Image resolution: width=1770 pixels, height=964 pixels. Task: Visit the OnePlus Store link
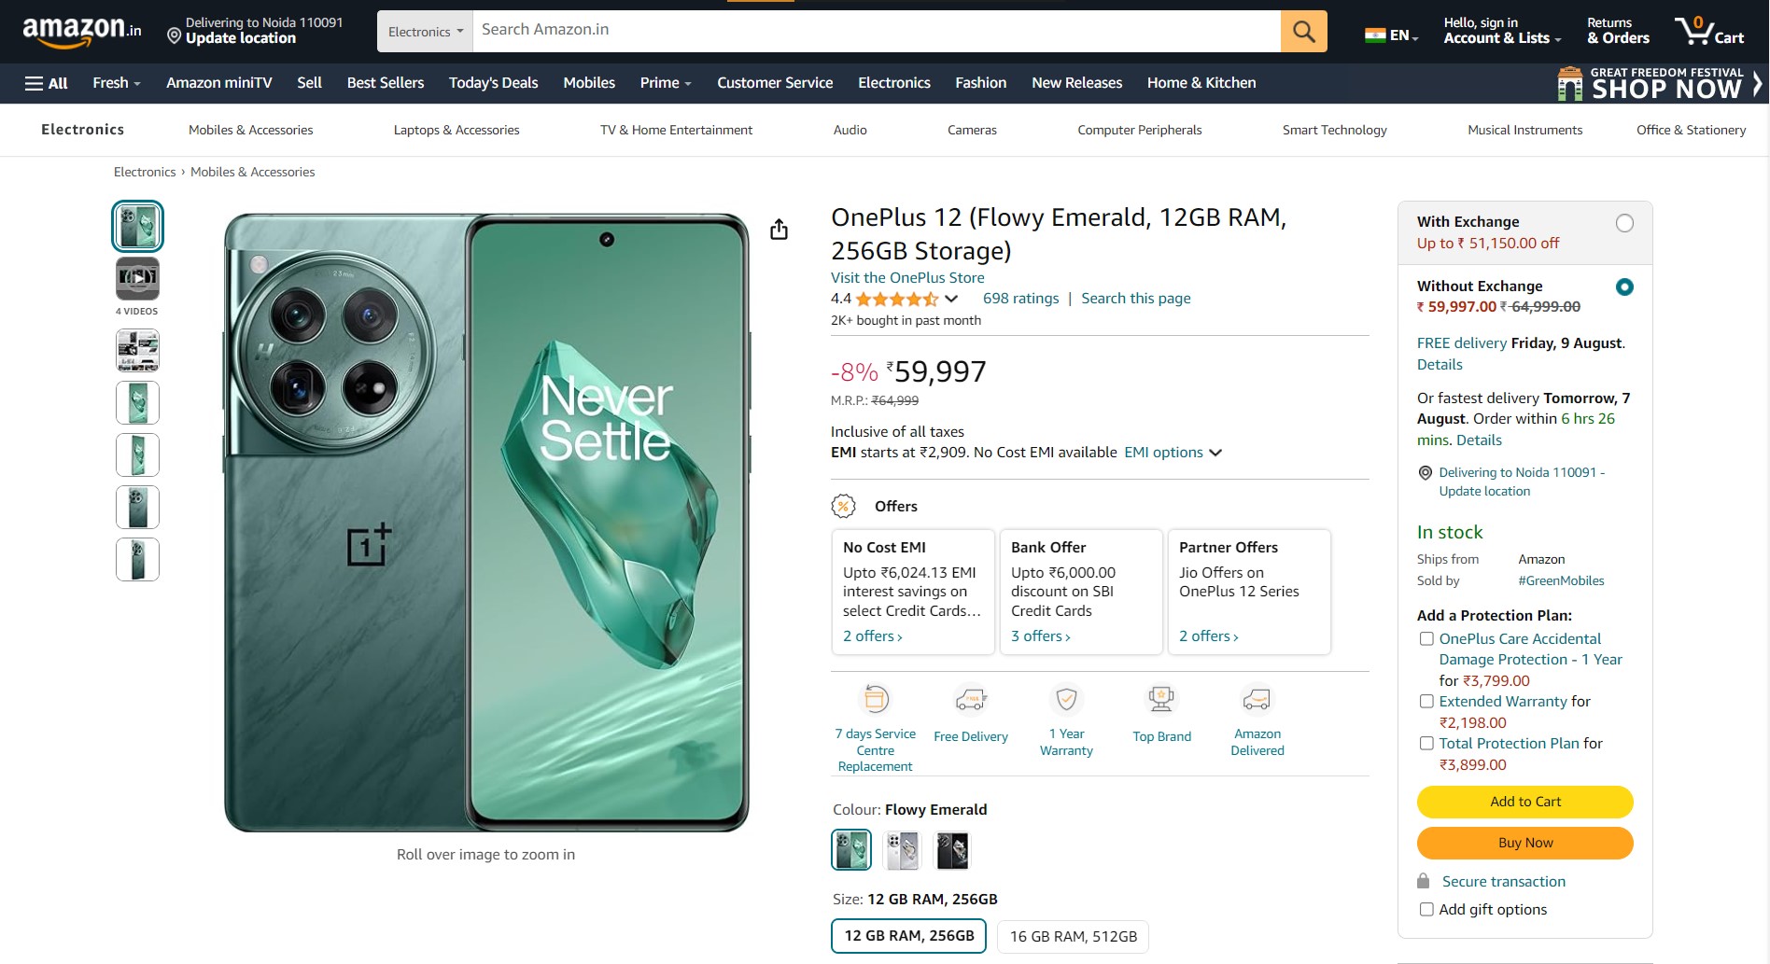(907, 277)
